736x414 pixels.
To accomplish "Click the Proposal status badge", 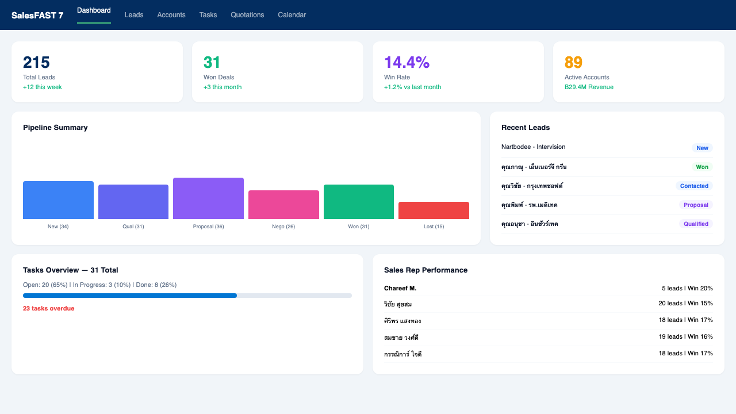I will (x=696, y=205).
